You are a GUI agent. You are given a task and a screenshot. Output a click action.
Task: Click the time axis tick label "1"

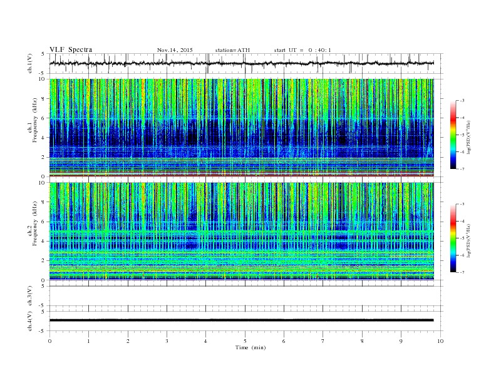click(x=88, y=341)
